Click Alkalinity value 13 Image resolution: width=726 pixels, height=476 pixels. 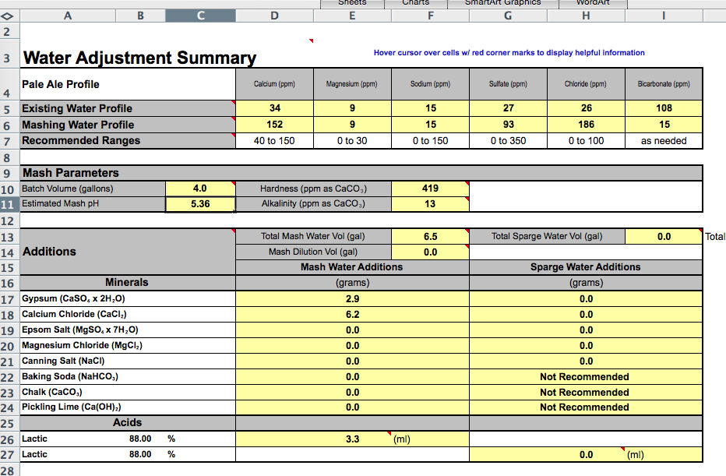430,204
